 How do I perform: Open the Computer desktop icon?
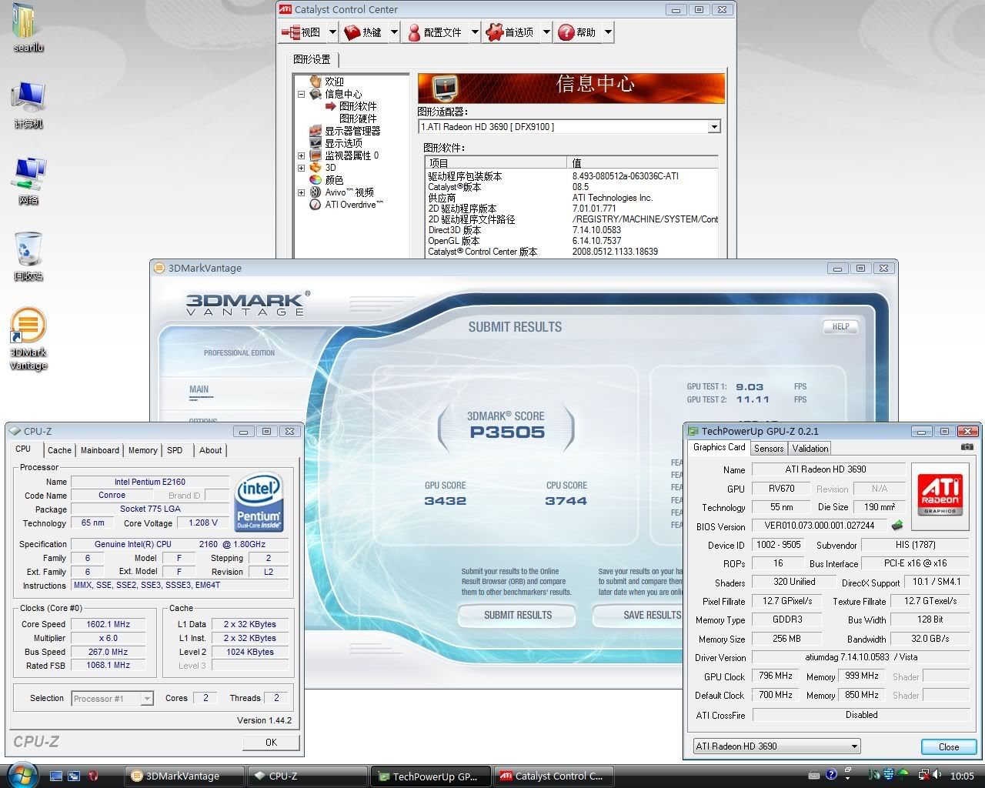point(28,104)
